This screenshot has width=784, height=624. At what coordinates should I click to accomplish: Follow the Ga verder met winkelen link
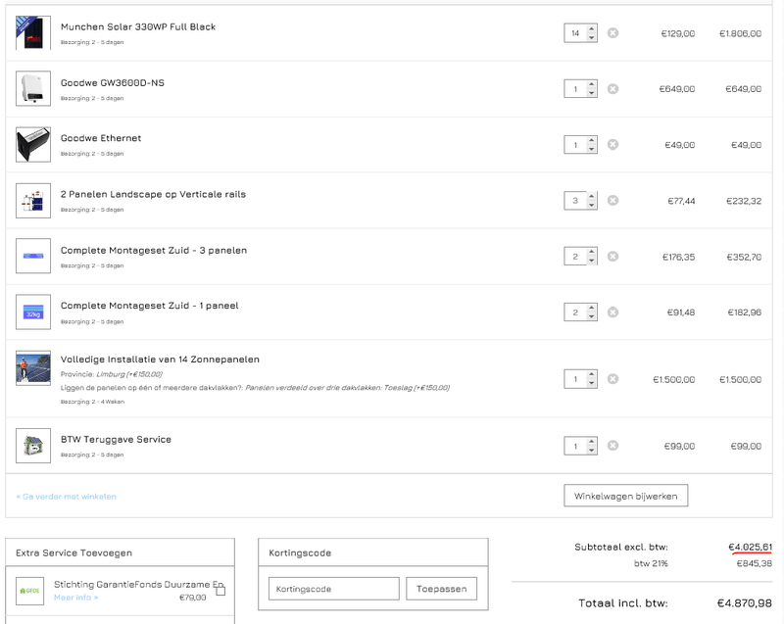pyautogui.click(x=66, y=497)
